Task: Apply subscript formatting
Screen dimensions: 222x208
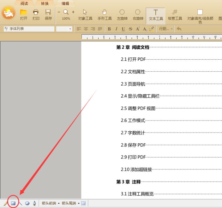Action: (x=145, y=29)
